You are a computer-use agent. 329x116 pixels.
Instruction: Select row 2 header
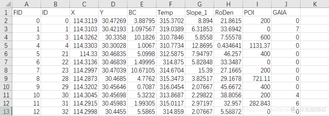coord(6,21)
